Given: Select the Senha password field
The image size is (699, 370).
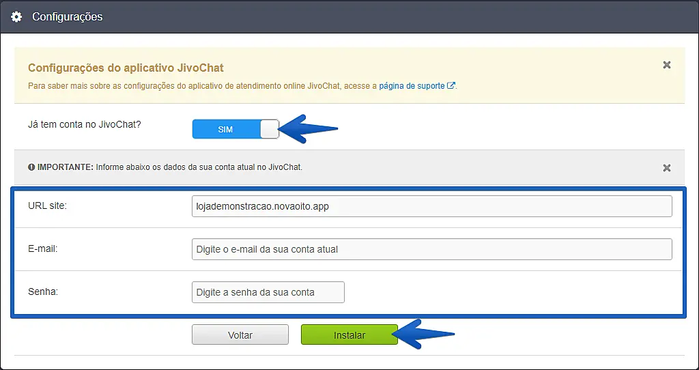Looking at the screenshot, I should tap(268, 292).
